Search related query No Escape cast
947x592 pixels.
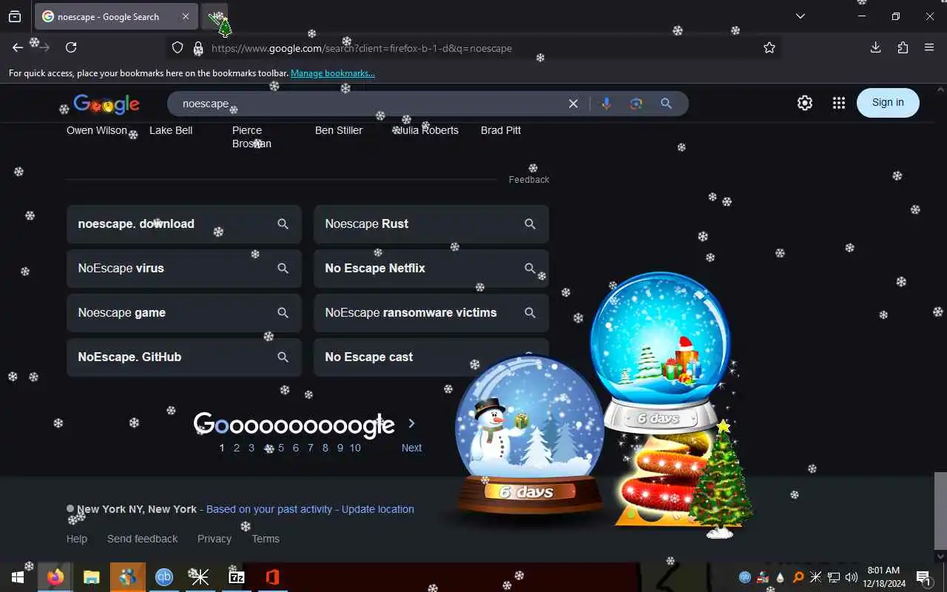[x=431, y=357]
